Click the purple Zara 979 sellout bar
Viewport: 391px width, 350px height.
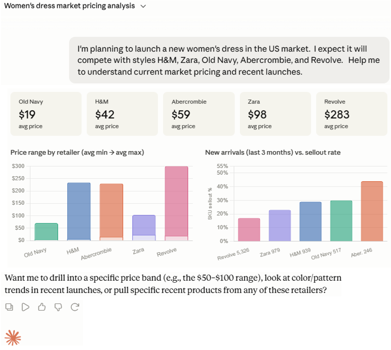(x=280, y=225)
